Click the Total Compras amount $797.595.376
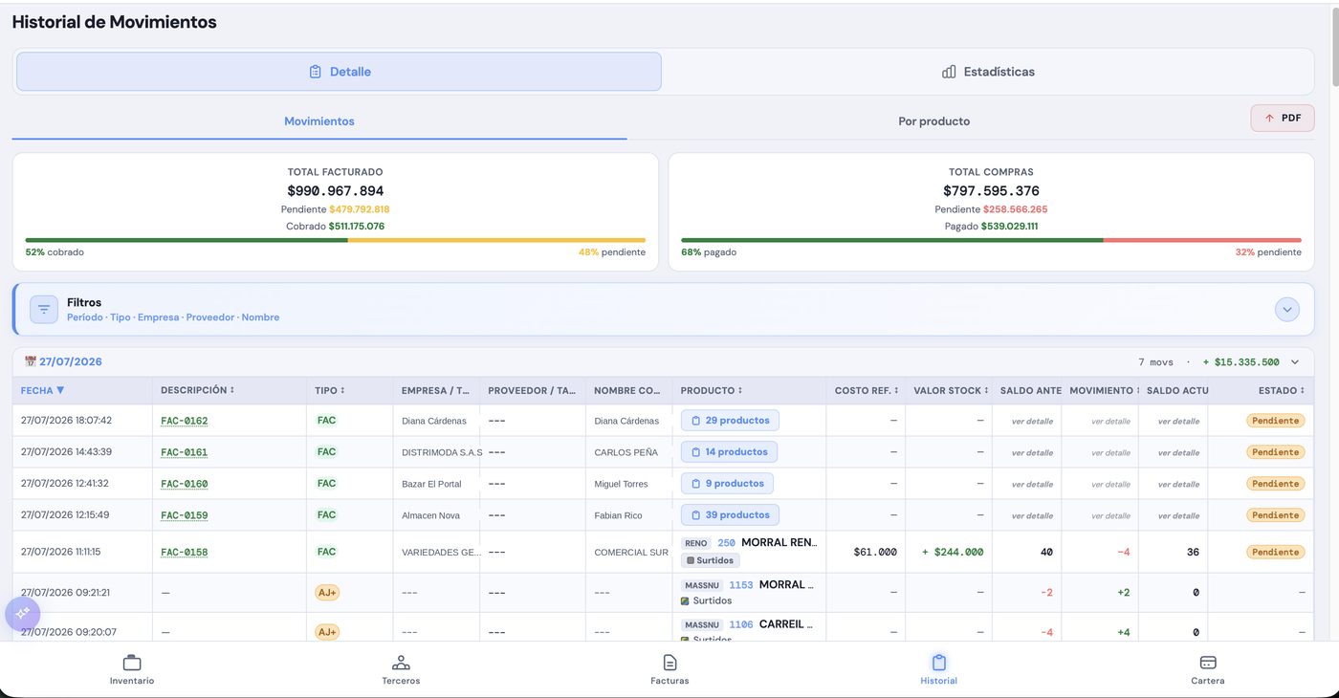Image resolution: width=1339 pixels, height=698 pixels. click(991, 191)
